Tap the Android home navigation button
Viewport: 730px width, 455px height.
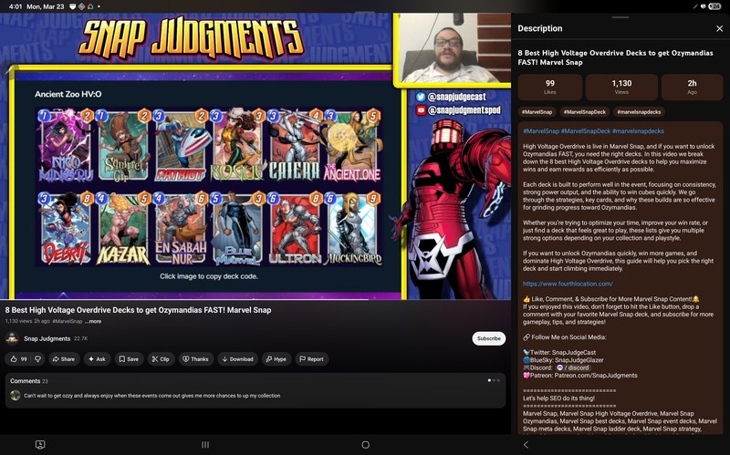coord(366,445)
